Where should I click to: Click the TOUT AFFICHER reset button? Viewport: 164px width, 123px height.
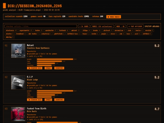click(x=135, y=26)
